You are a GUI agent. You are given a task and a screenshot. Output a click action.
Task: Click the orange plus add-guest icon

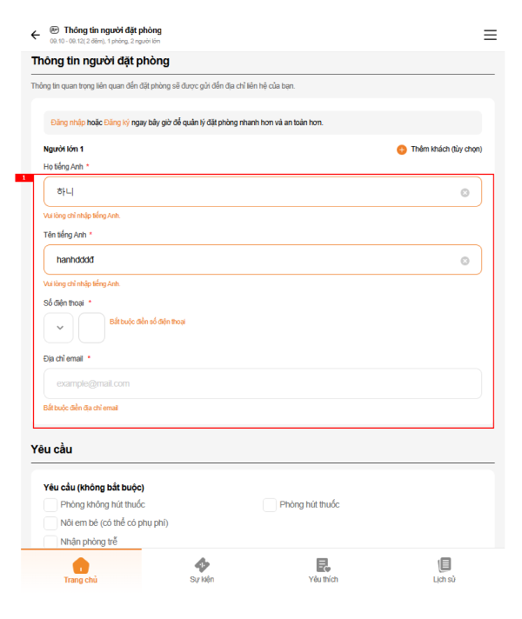402,150
